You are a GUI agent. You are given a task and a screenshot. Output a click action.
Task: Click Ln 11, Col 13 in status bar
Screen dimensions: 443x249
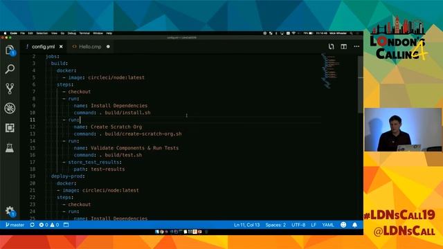(x=246, y=225)
